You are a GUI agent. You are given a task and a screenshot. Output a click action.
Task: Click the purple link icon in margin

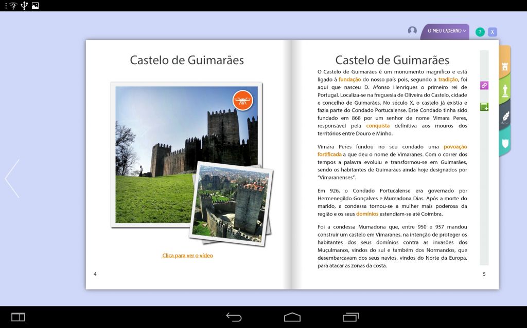484,85
